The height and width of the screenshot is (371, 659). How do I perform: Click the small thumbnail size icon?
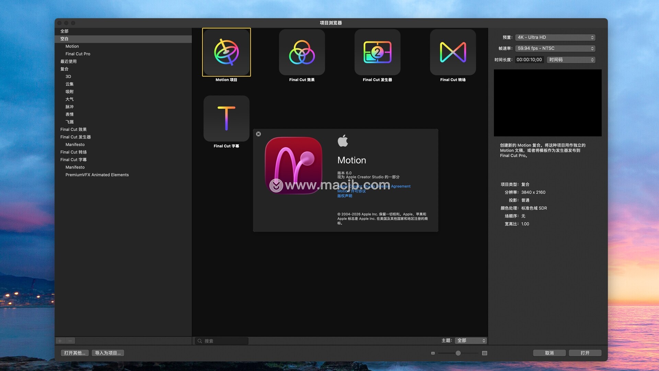click(x=433, y=353)
